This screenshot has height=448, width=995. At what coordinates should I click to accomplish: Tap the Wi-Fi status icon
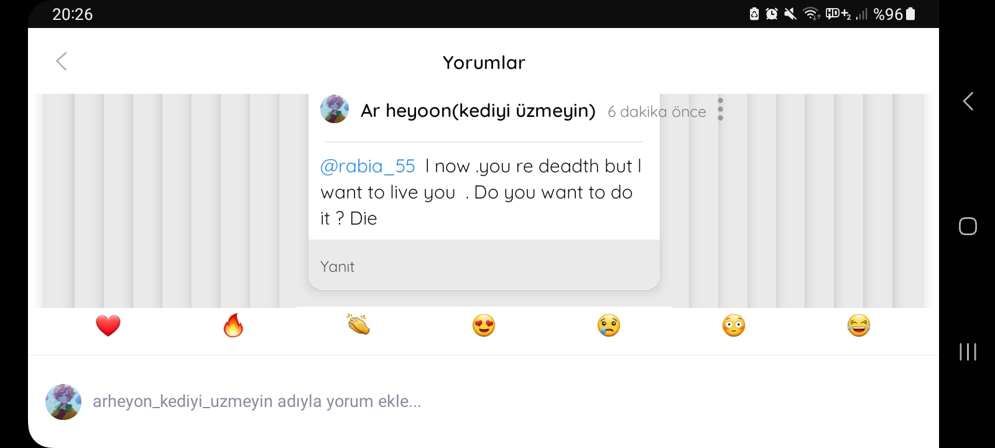click(x=812, y=14)
